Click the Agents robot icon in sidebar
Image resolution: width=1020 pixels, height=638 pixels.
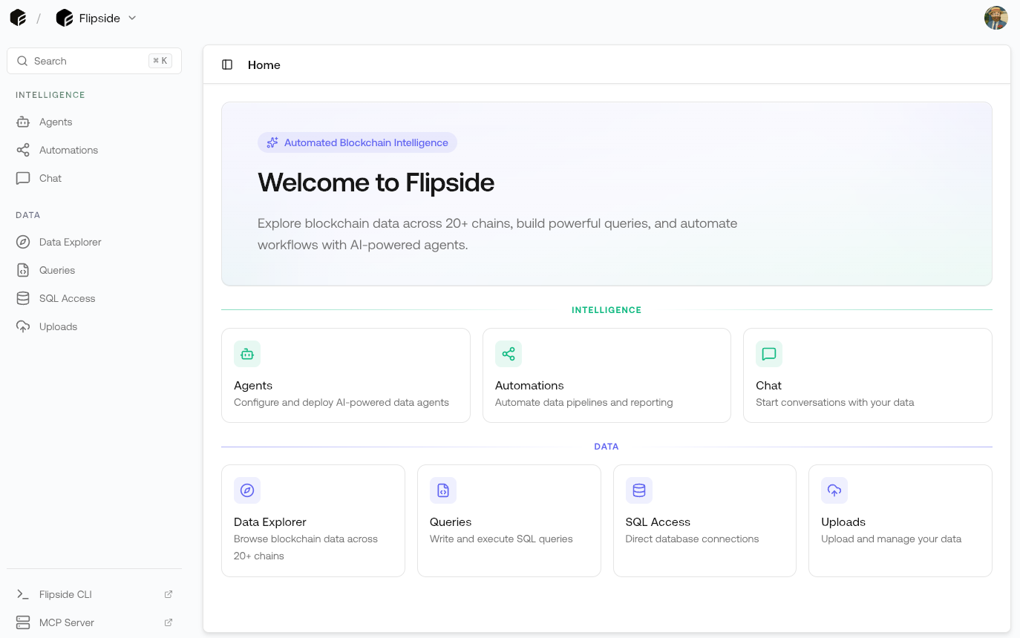coord(23,122)
